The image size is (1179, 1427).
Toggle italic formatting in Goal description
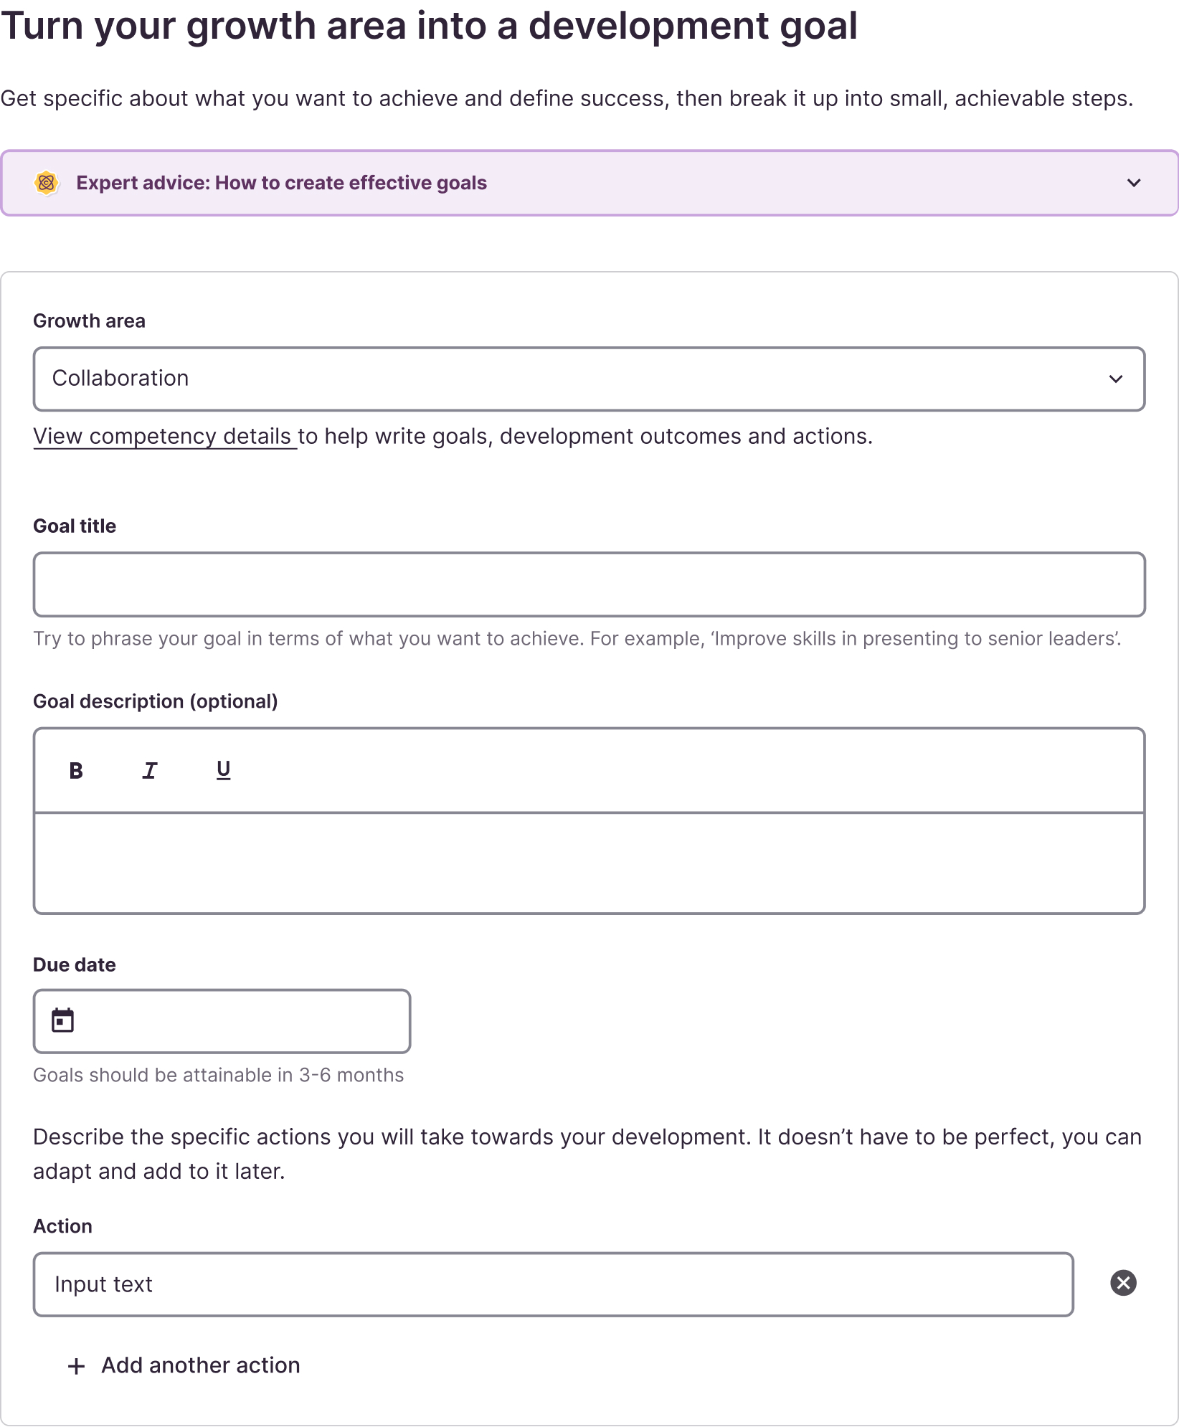(149, 770)
